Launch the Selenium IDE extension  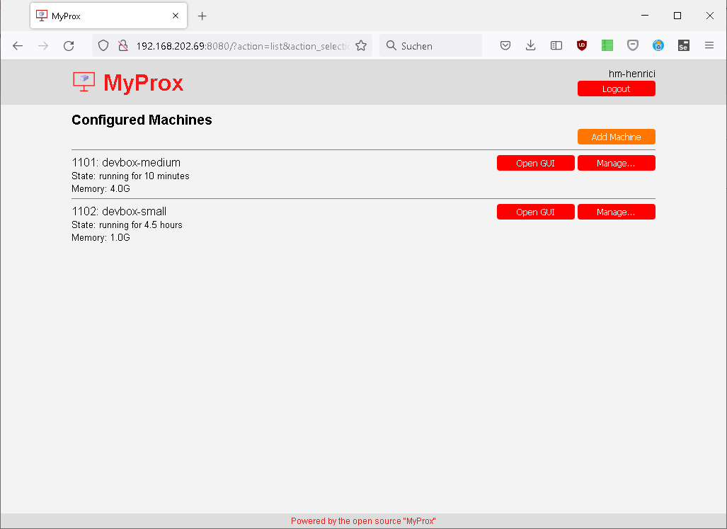[683, 45]
